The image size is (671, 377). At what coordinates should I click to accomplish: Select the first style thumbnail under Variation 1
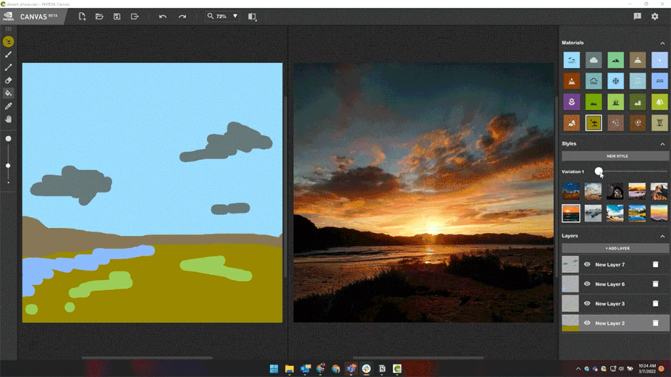570,190
